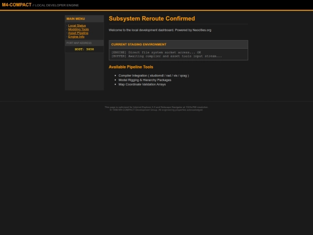
Task: Select the MAIN MENU heading
Action: 76,19
